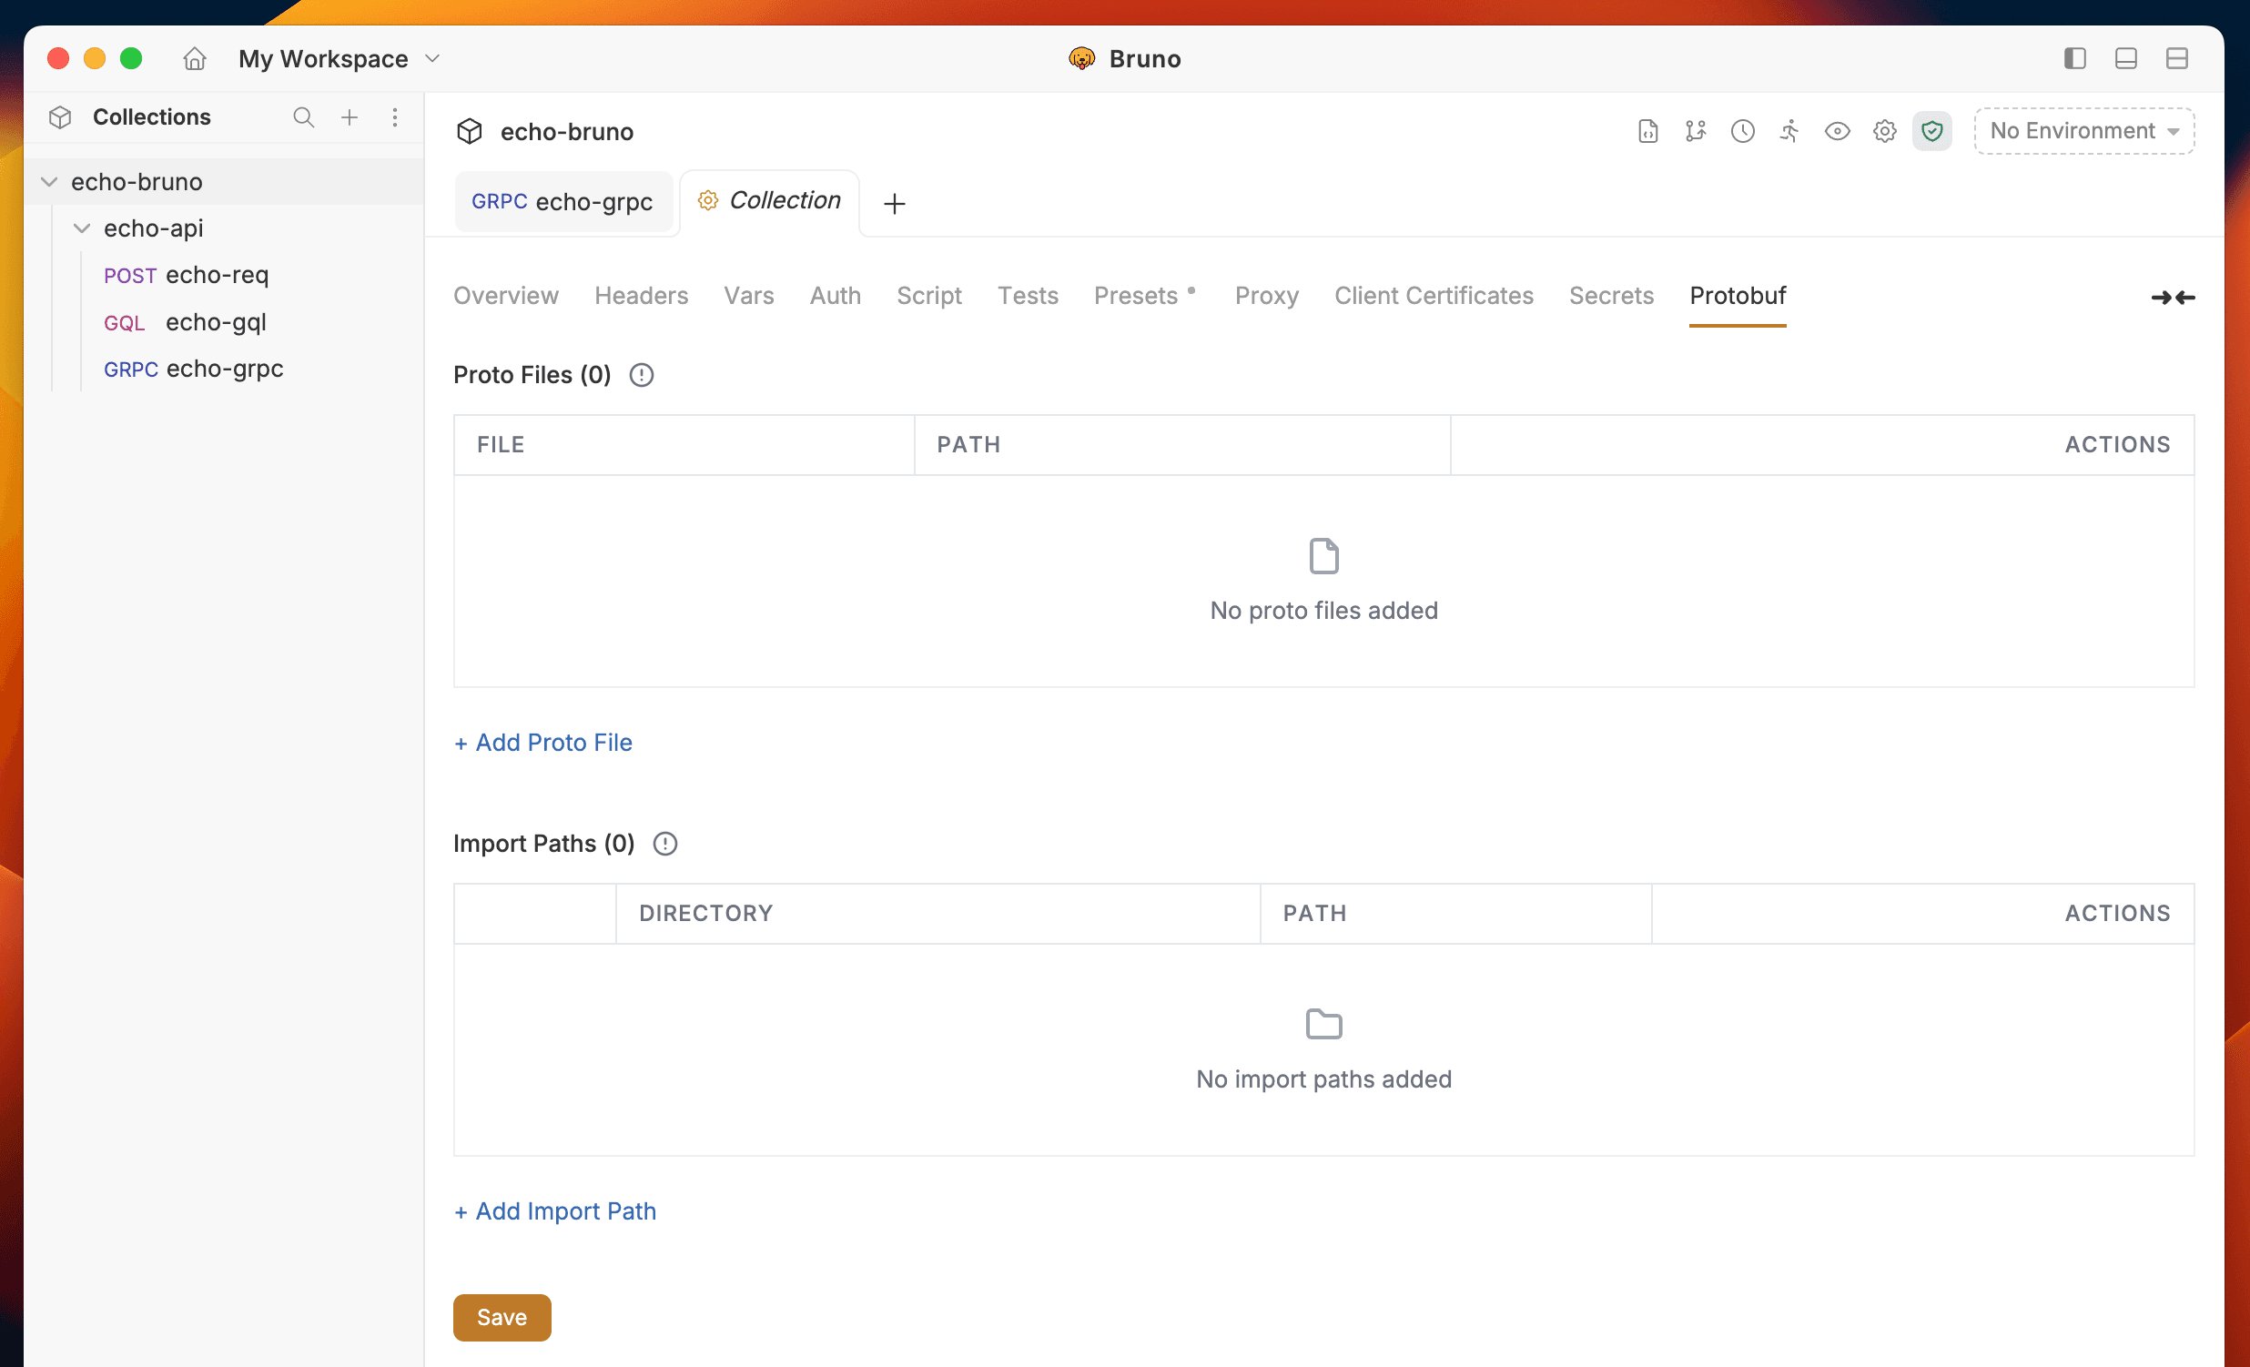Launch the collection runner icon
2250x1367 pixels.
point(1789,130)
